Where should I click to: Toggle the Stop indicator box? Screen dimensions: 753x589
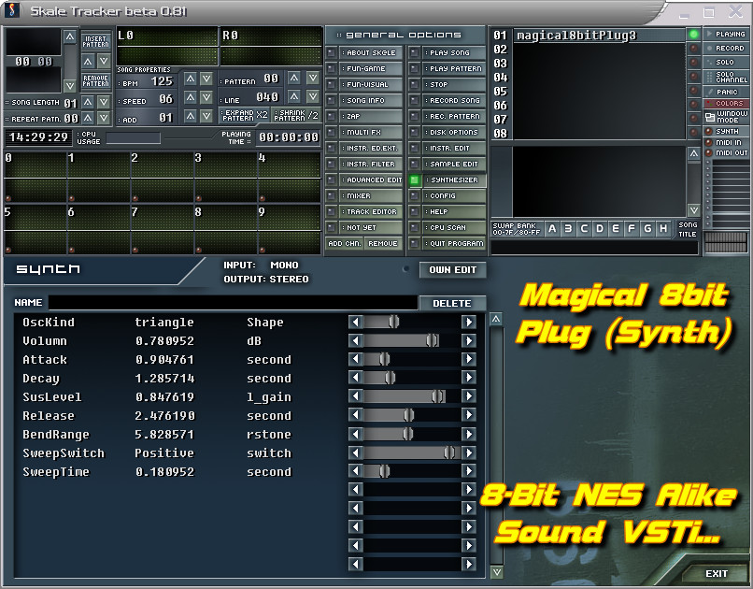(415, 84)
